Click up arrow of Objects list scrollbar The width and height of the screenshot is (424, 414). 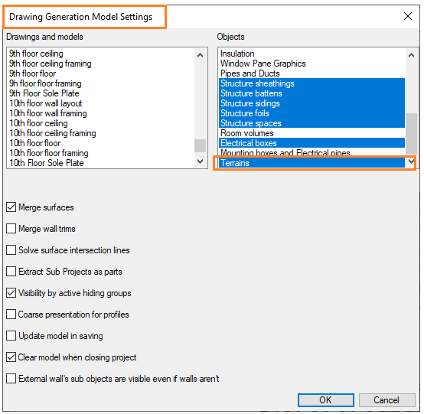(x=411, y=55)
